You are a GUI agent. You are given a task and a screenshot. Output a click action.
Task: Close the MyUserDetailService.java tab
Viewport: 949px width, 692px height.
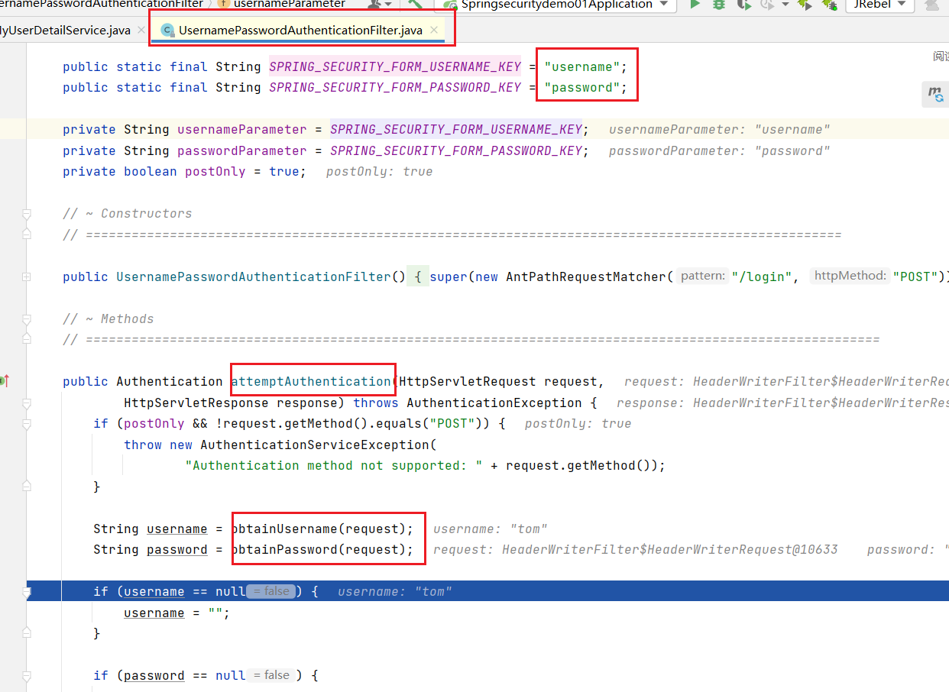coord(141,31)
